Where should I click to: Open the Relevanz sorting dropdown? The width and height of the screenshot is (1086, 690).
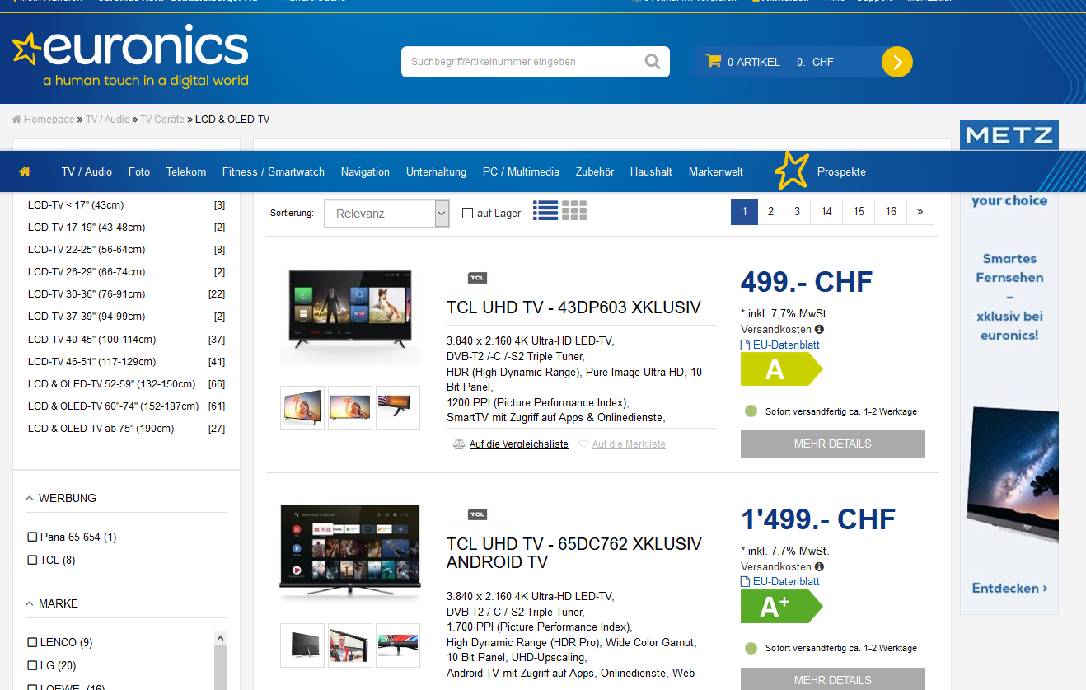click(386, 214)
